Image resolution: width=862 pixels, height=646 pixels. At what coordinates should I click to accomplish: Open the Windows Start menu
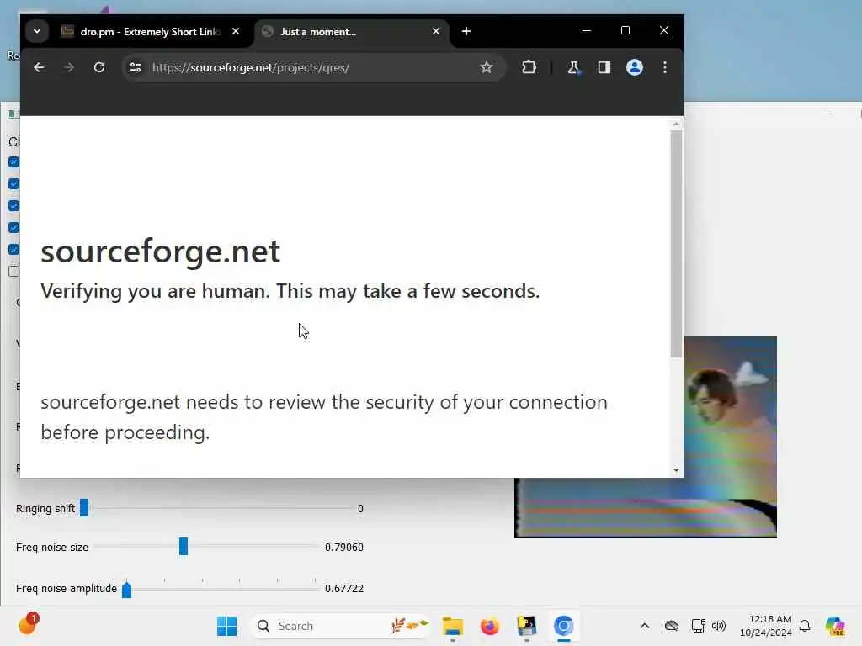coord(226,626)
